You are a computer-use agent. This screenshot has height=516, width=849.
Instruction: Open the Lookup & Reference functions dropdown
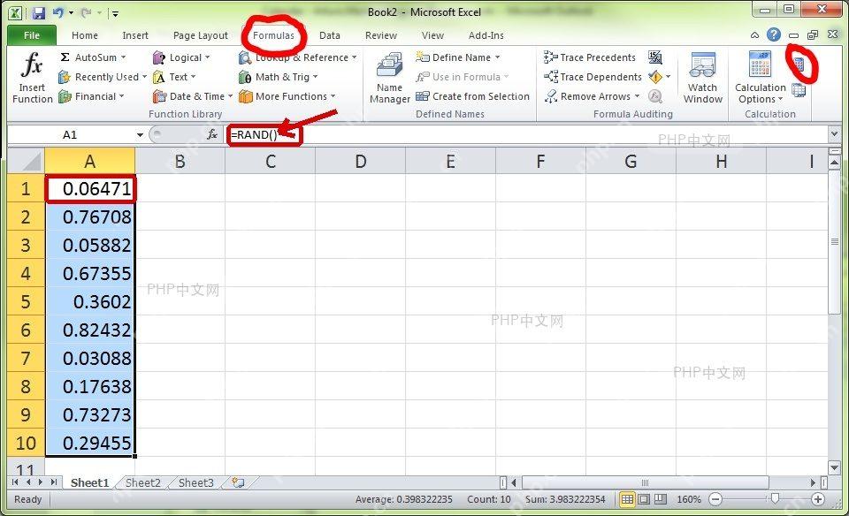click(x=298, y=57)
